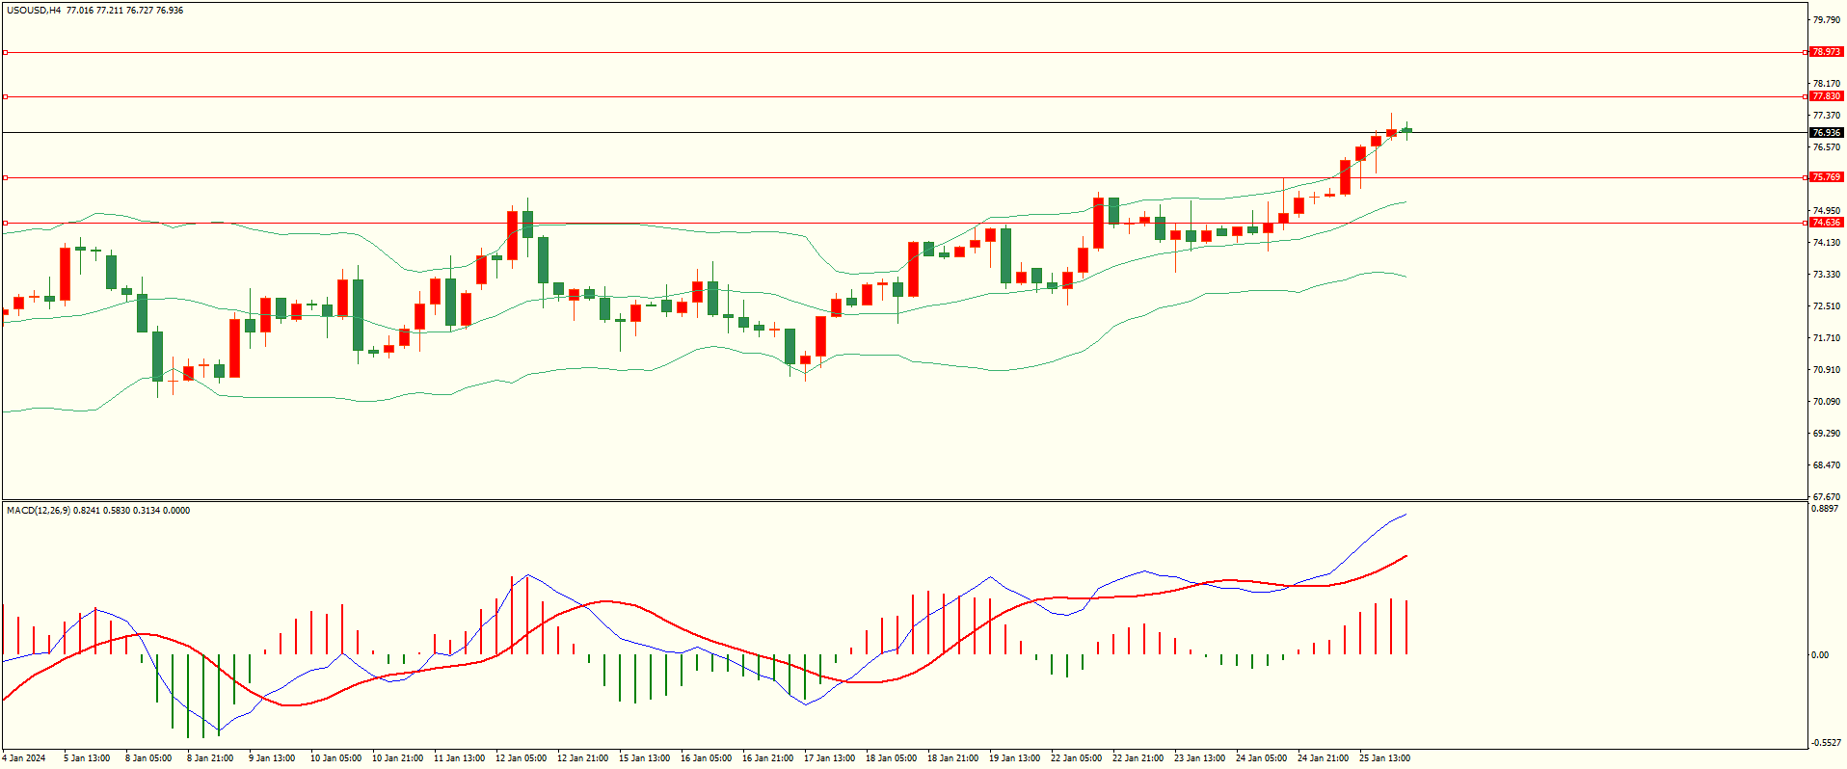The width and height of the screenshot is (1847, 769).
Task: Click the black 76.936 current price label
Action: pyautogui.click(x=1826, y=133)
